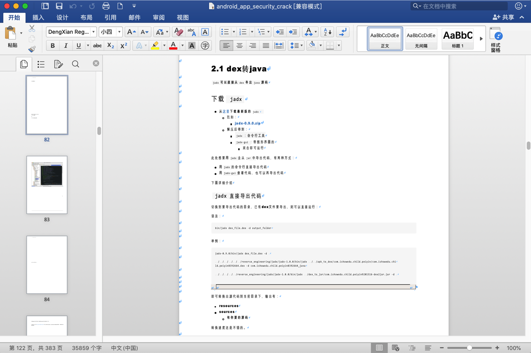Click the 这里 download hyperlink
Image resolution: width=531 pixels, height=353 pixels.
pos(226,111)
